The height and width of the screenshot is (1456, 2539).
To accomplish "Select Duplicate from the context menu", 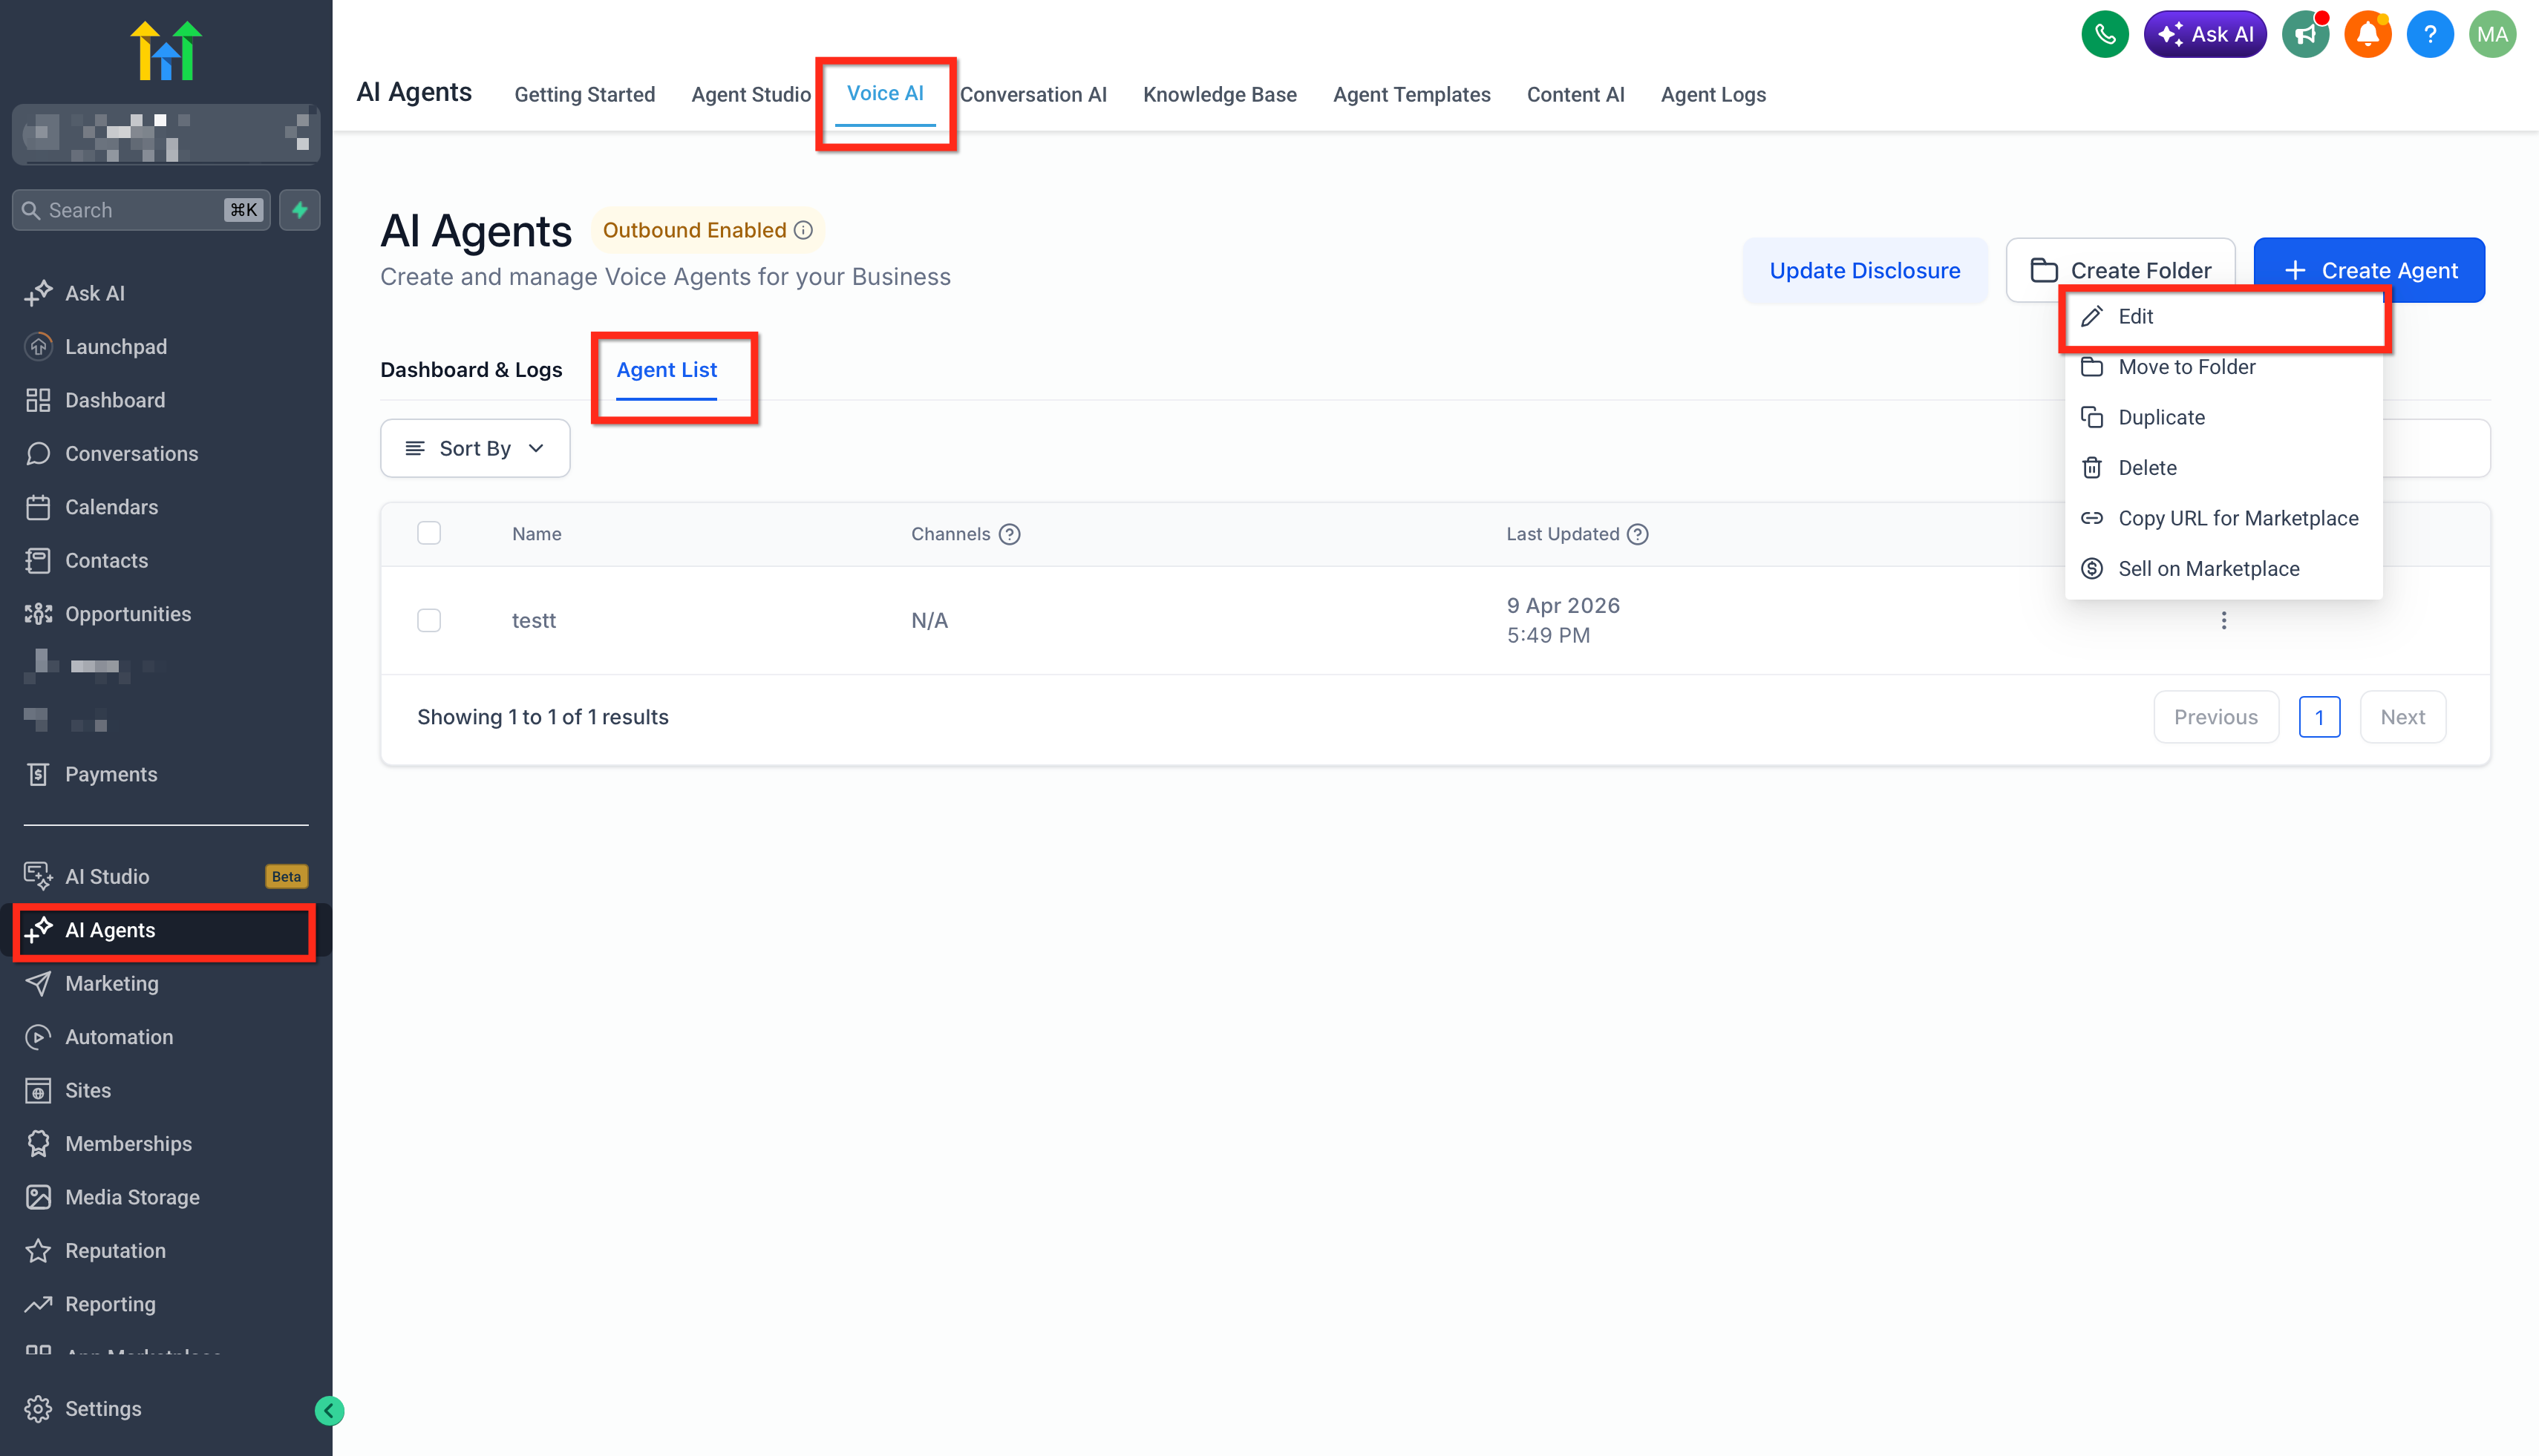I will tap(2161, 417).
